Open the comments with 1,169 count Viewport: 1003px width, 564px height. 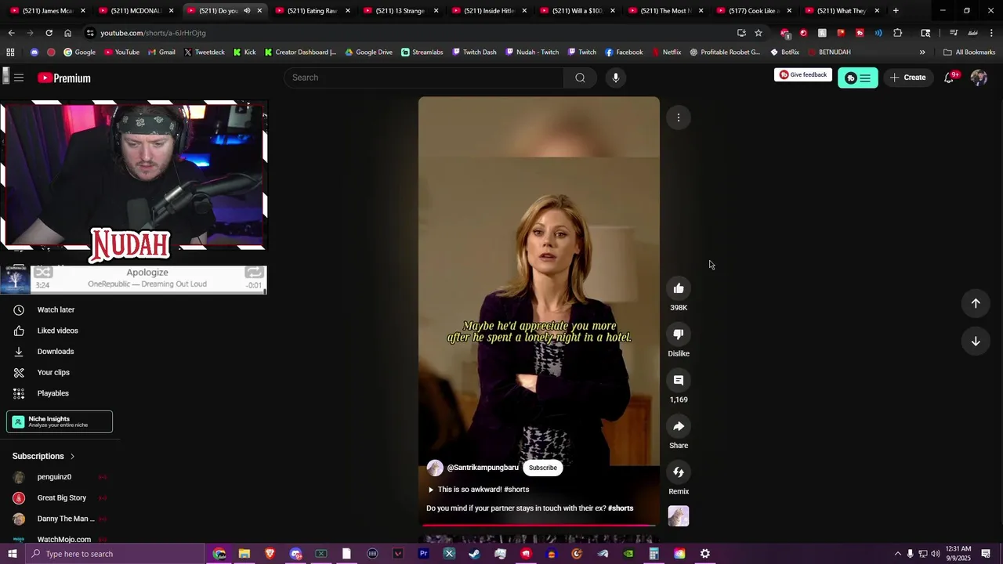(x=679, y=381)
